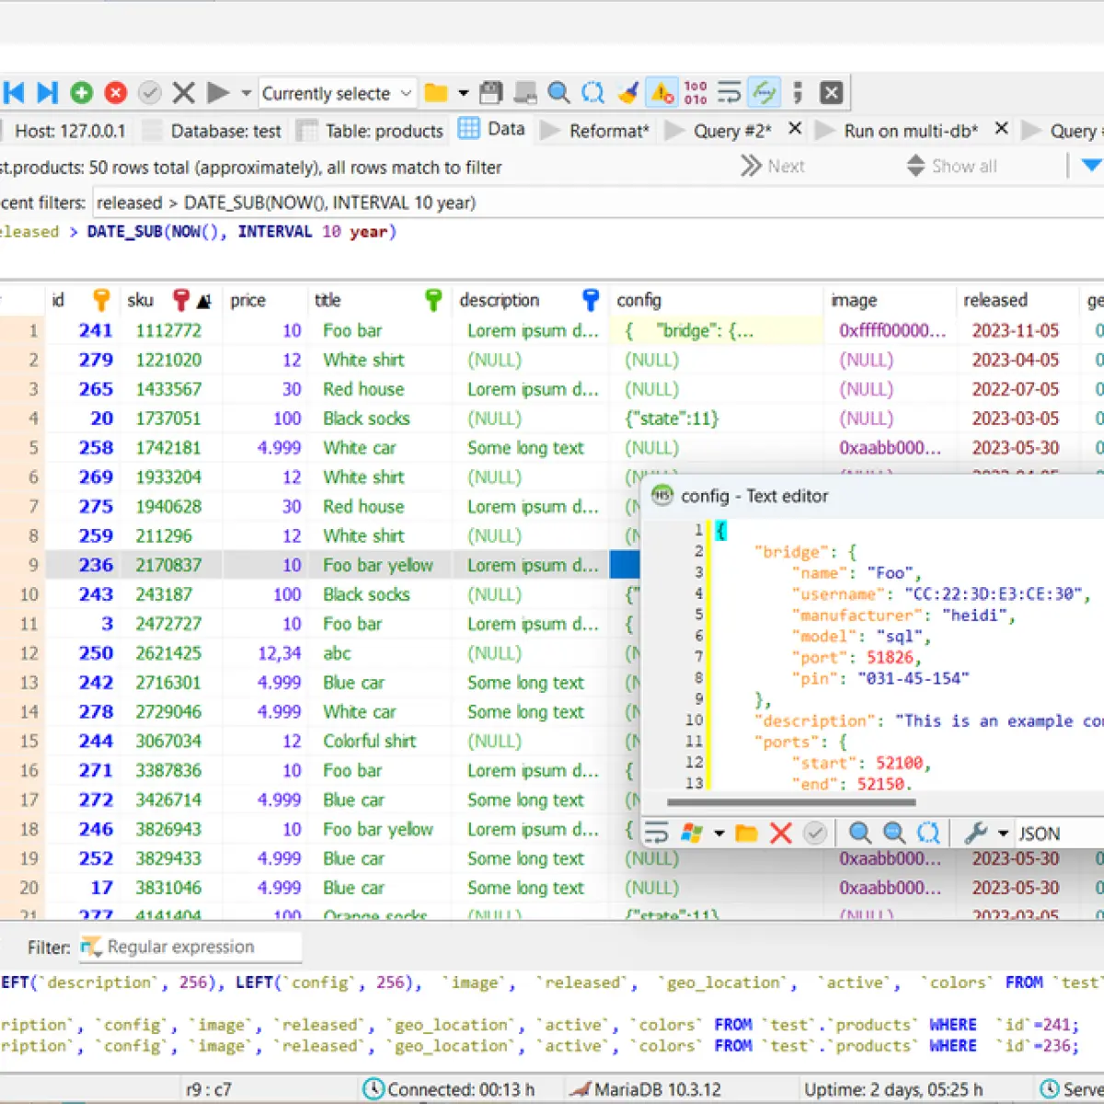Expand the recent filters combo box
1104x1104 pixels.
tap(599, 202)
